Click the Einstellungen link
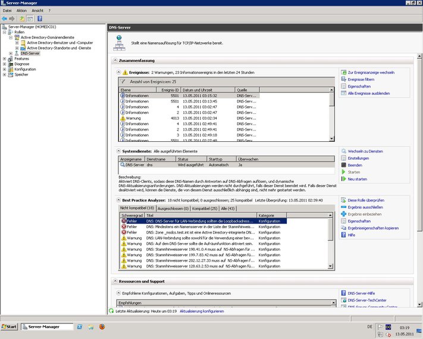 (358, 158)
